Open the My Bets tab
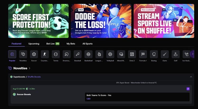The height and width of the screenshot is (109, 198). point(71,44)
